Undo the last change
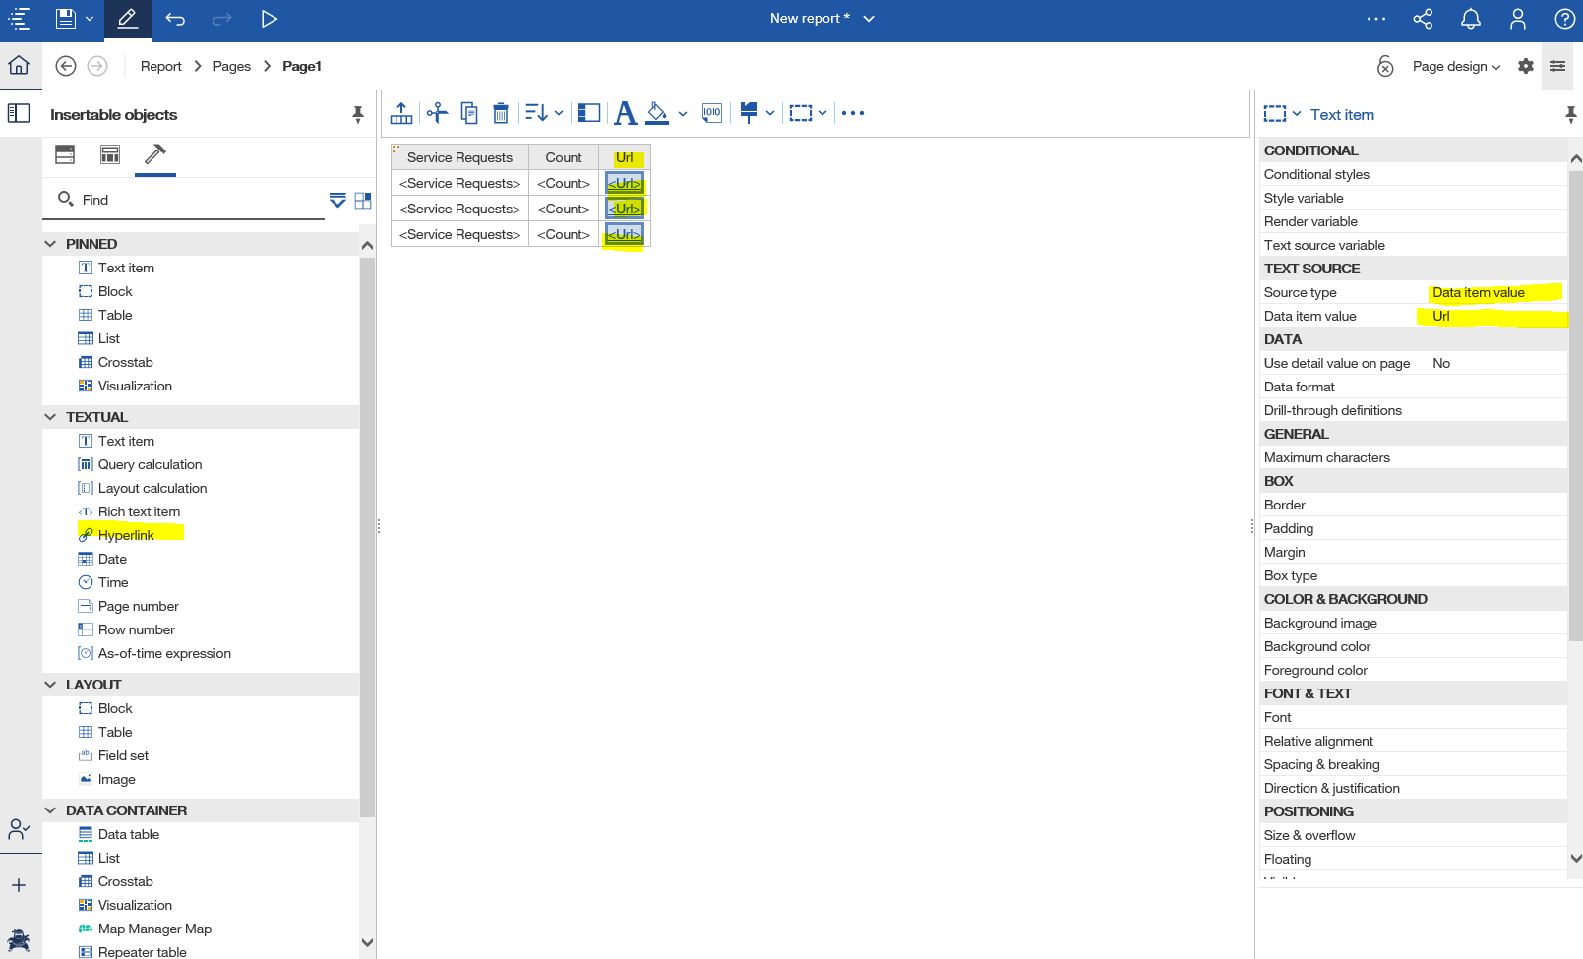 point(175,18)
